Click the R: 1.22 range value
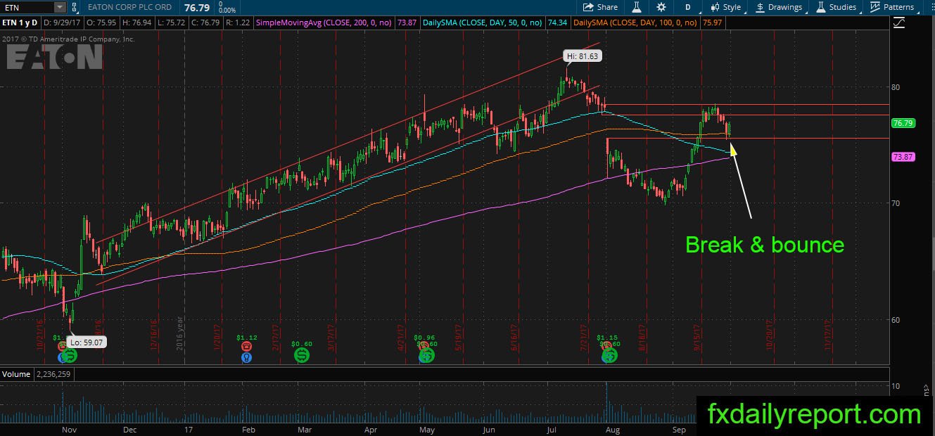Viewport: 935px width, 436px height. pyautogui.click(x=237, y=23)
